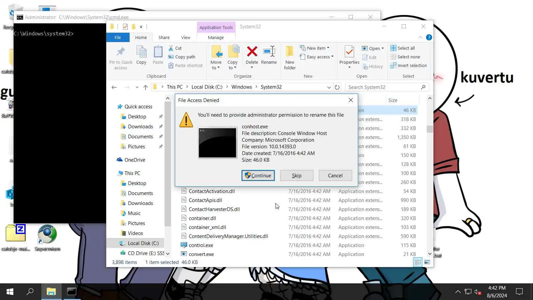Click Select all in ribbon
Viewport: 533px width, 300px height.
click(403, 48)
